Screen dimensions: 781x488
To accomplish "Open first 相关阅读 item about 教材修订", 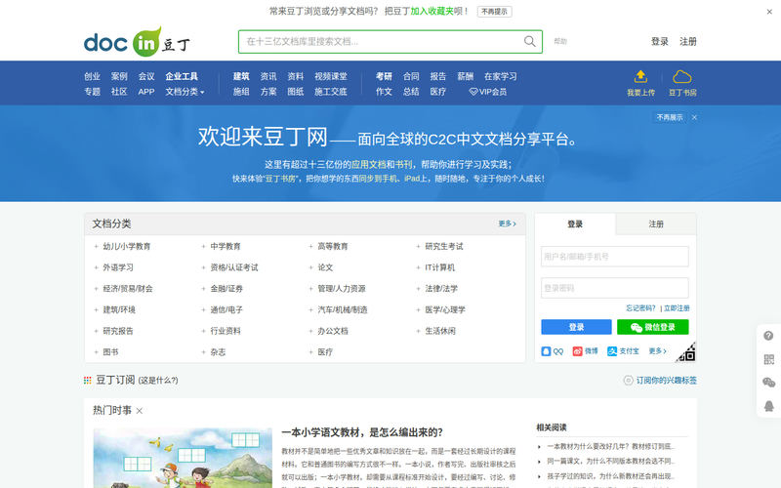I will tap(611, 447).
